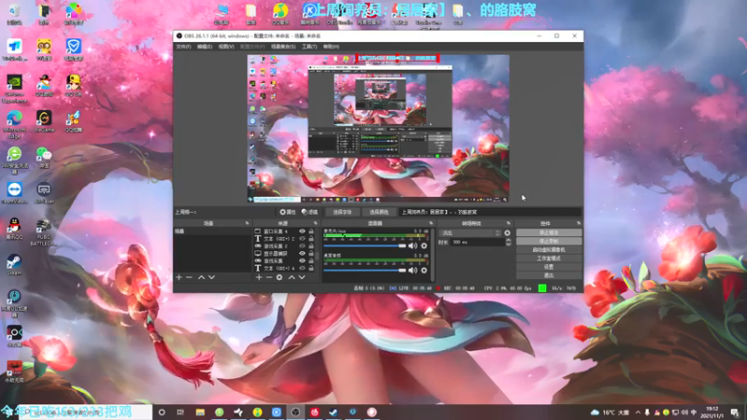Open the Steam desktop shortcut
747x420 pixels.
(x=14, y=265)
